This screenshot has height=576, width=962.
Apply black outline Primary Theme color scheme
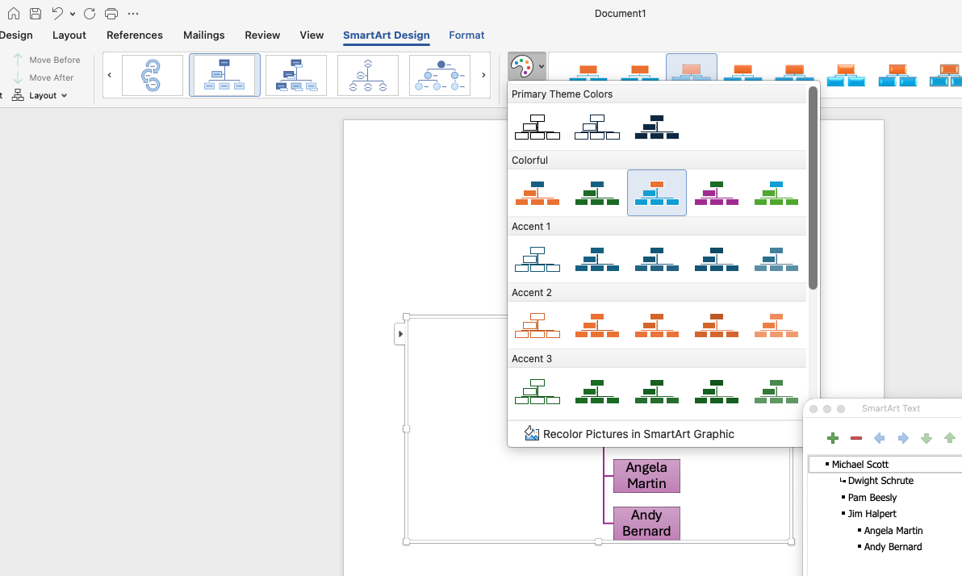point(537,127)
